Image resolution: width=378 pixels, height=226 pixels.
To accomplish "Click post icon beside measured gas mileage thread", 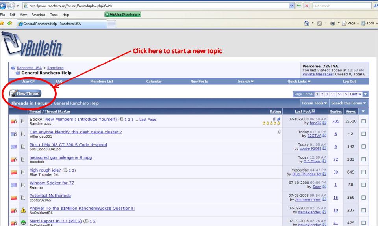I will [x=23, y=159].
